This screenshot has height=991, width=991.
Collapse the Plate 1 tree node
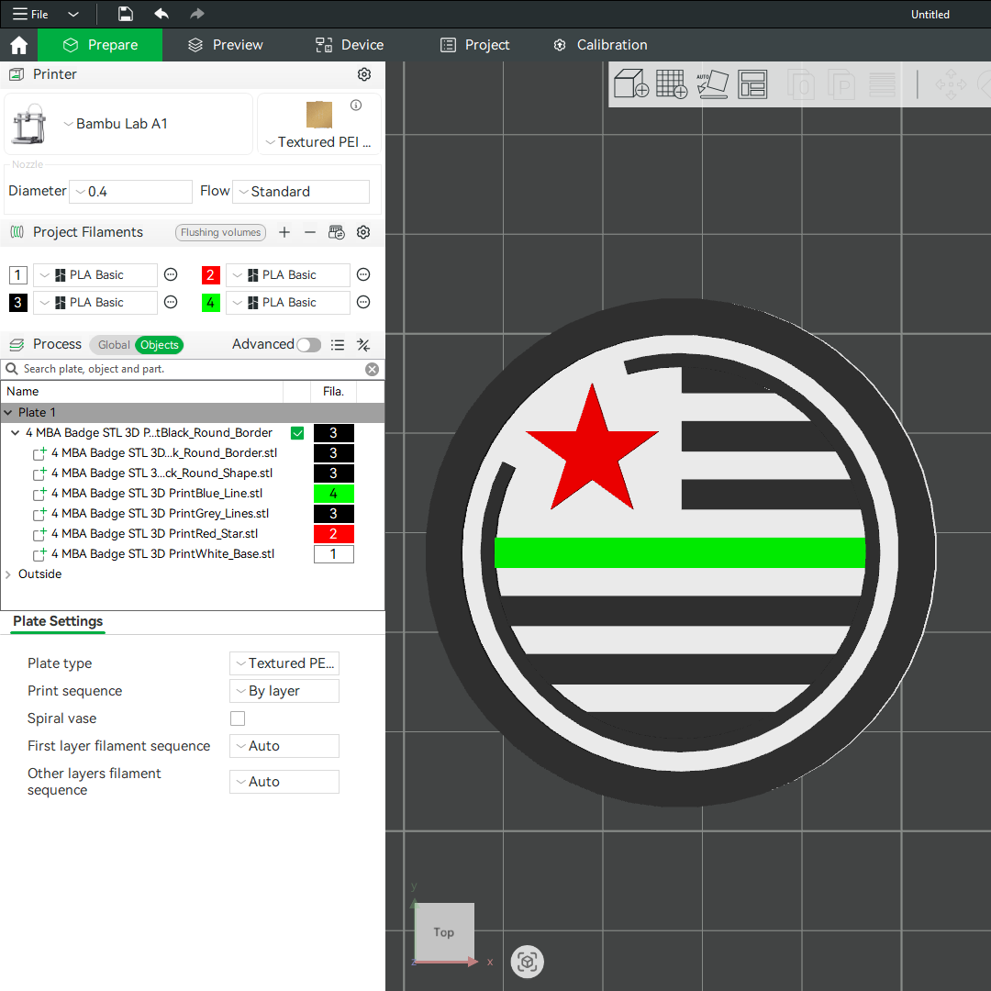point(9,413)
